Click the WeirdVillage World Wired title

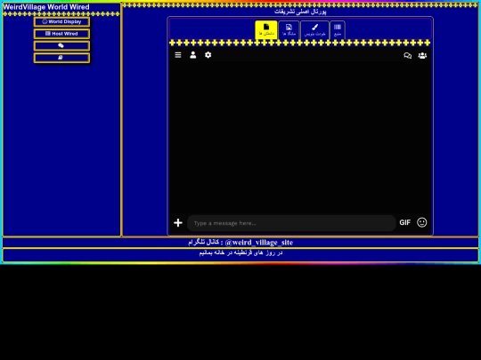tap(46, 7)
